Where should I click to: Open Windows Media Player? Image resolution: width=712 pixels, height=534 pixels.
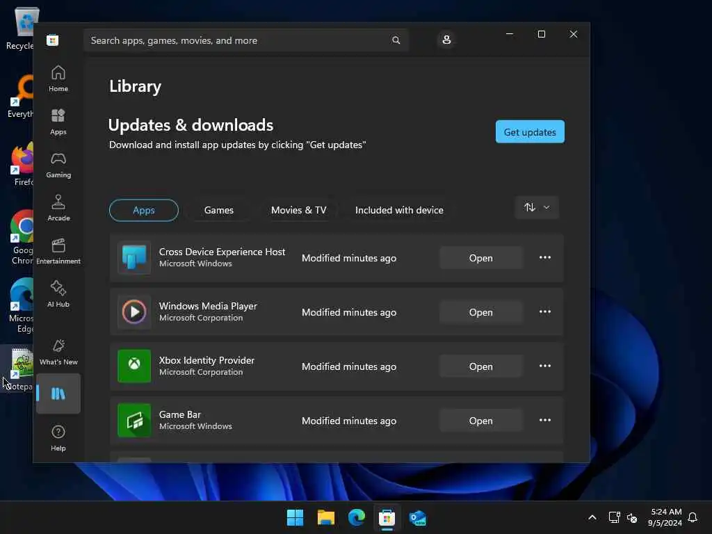point(480,312)
